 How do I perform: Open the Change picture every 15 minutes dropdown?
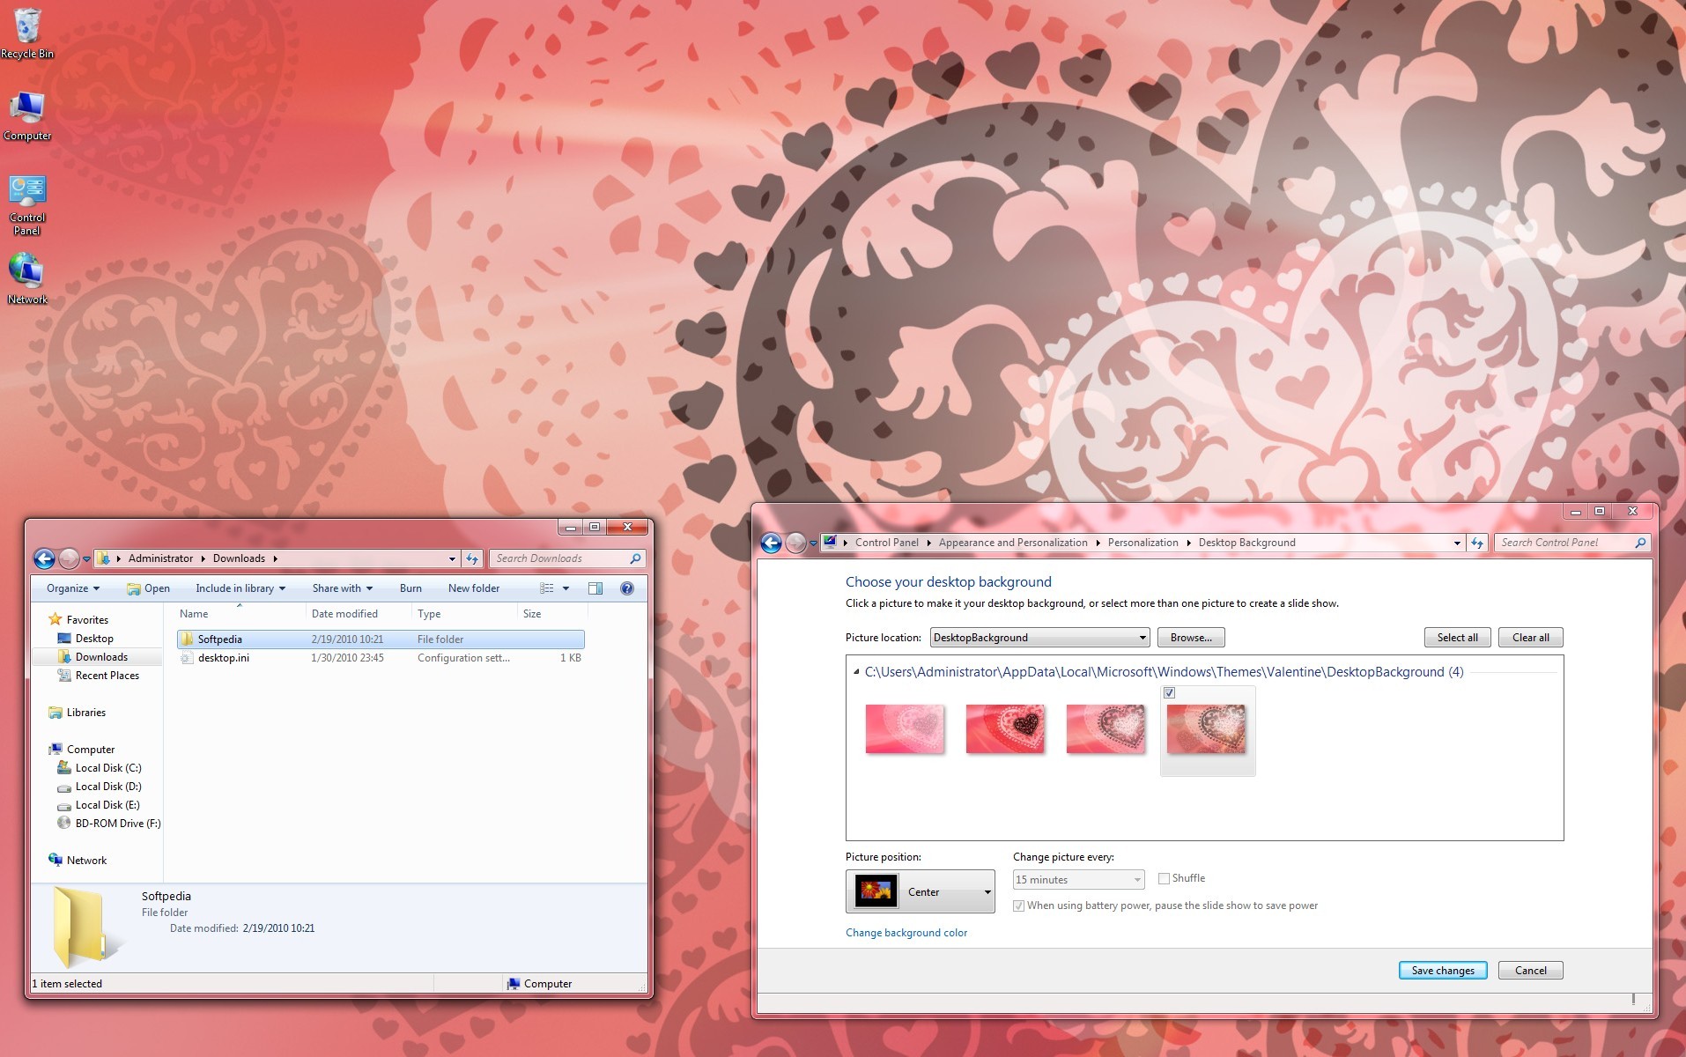(1078, 879)
